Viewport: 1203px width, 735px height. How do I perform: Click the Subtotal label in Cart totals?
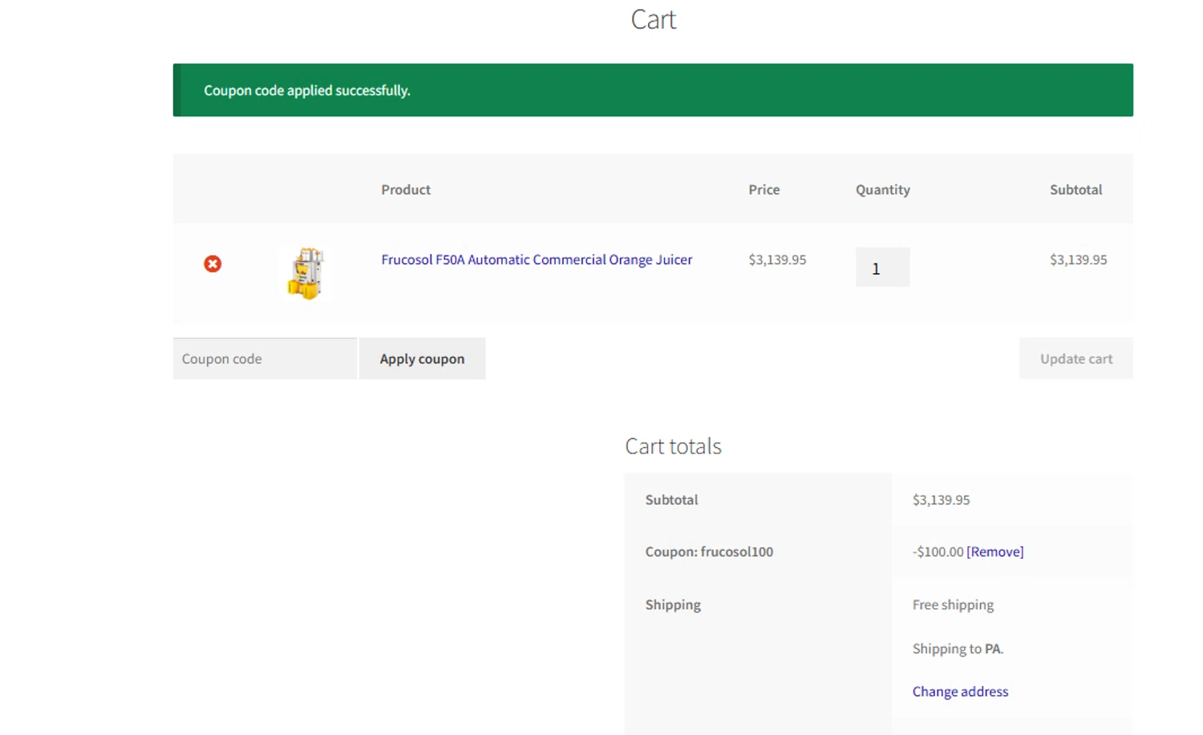pos(671,500)
